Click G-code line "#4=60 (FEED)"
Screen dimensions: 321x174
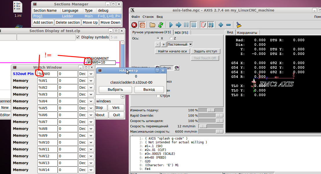pyautogui.click(x=155, y=158)
